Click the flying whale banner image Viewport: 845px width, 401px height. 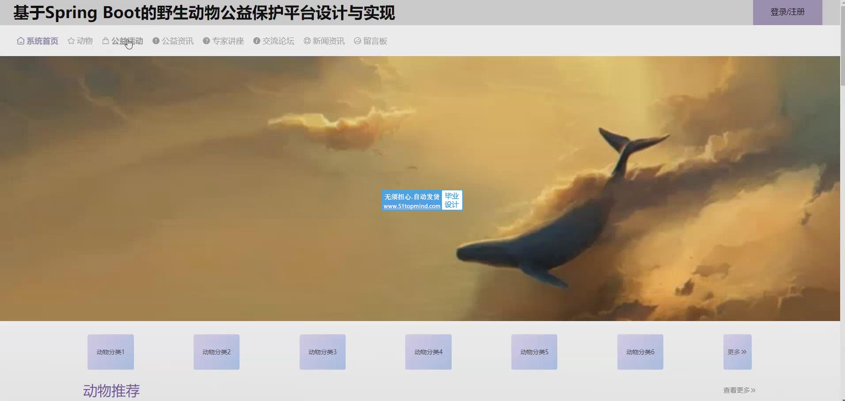(x=420, y=189)
